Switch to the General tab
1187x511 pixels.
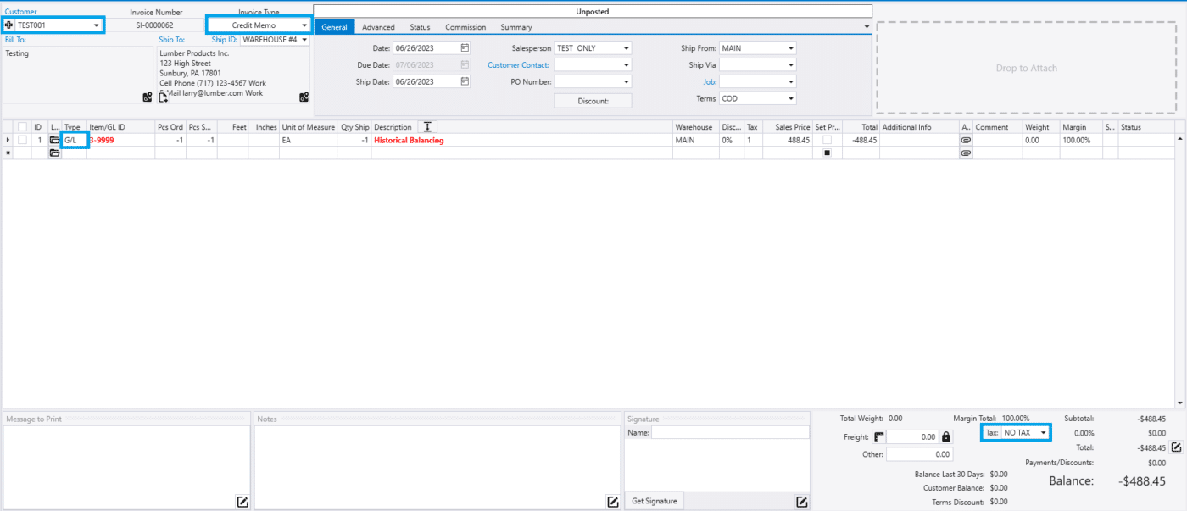pos(335,27)
